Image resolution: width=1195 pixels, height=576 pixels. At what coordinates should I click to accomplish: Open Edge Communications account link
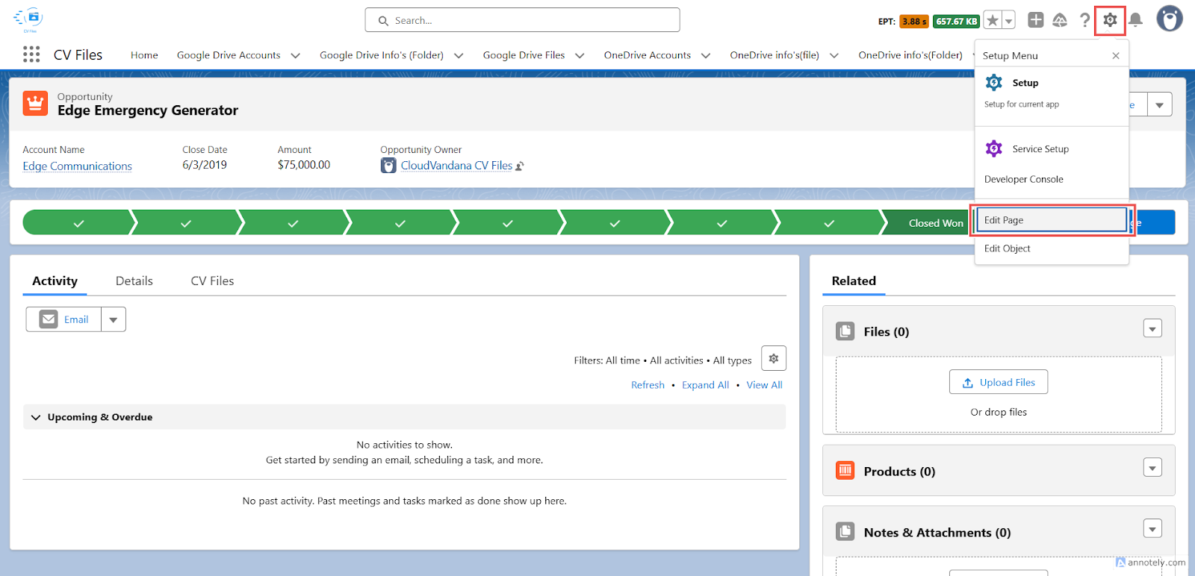77,166
